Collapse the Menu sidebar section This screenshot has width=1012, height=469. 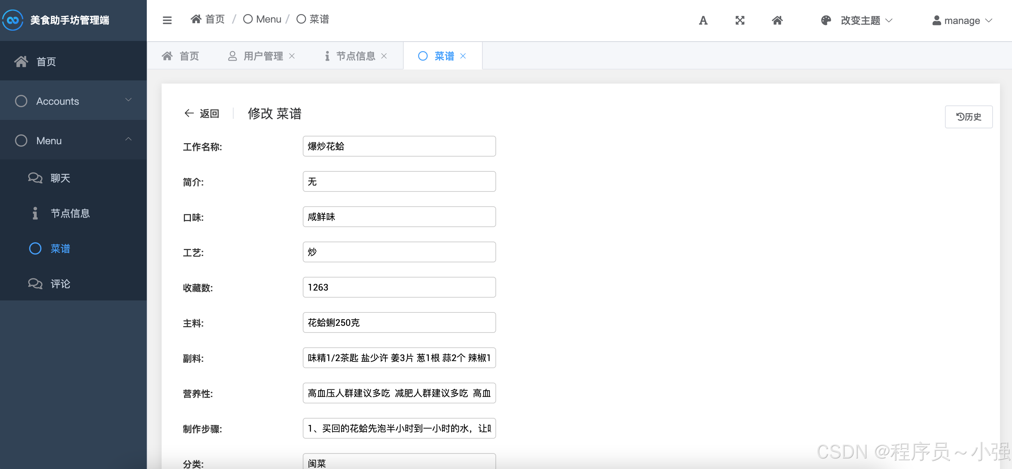tap(73, 140)
